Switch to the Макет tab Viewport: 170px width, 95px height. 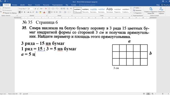30,5
